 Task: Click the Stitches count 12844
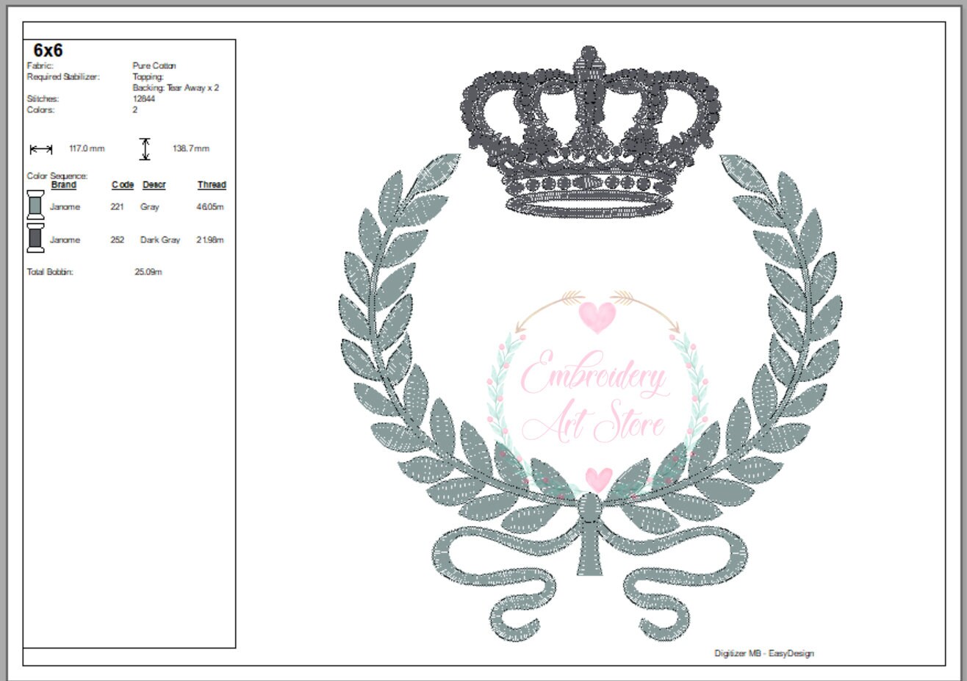pos(143,99)
